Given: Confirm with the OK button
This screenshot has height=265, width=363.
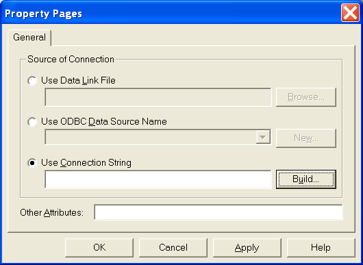Looking at the screenshot, I should pyautogui.click(x=99, y=248).
